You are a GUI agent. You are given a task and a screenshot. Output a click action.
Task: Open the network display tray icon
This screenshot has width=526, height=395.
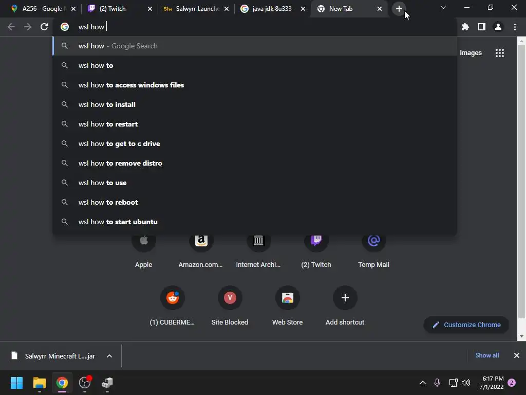(x=453, y=383)
